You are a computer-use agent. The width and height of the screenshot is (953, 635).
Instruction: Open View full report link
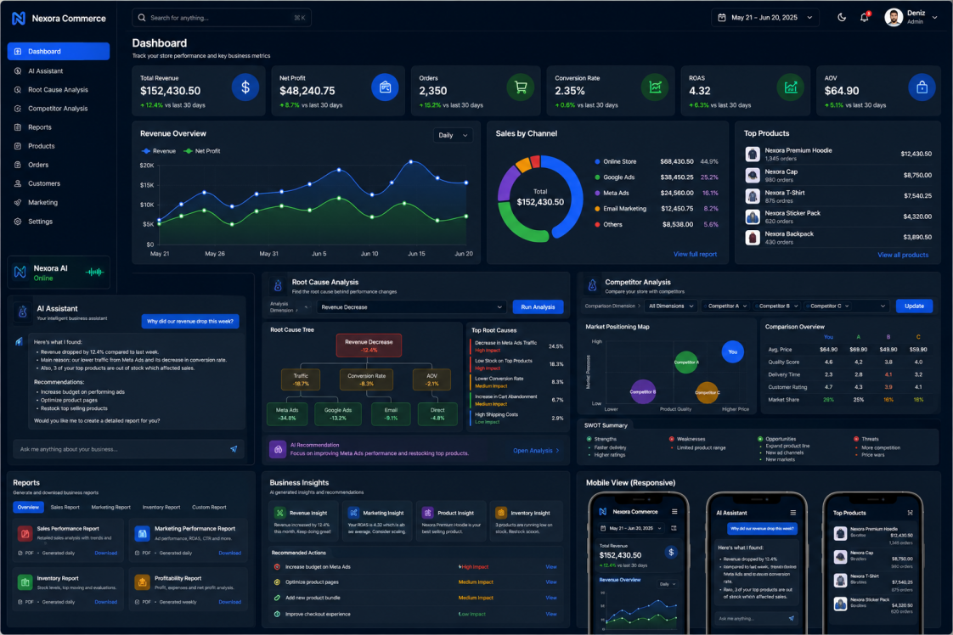point(695,254)
